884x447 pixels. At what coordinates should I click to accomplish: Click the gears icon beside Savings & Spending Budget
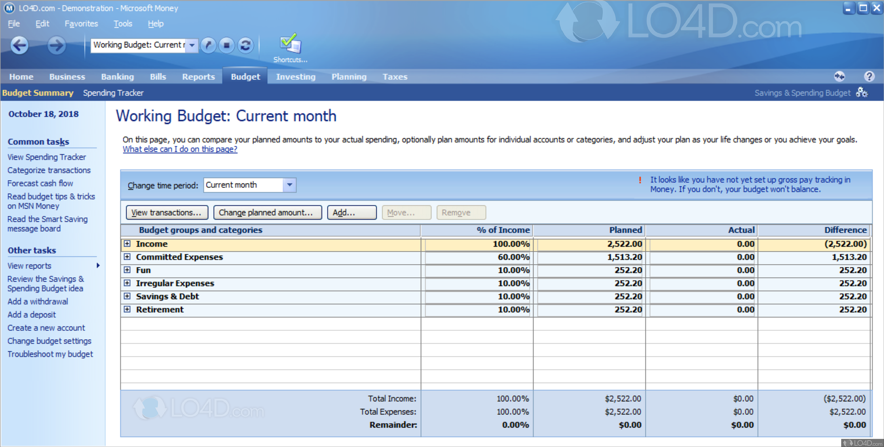(x=862, y=92)
